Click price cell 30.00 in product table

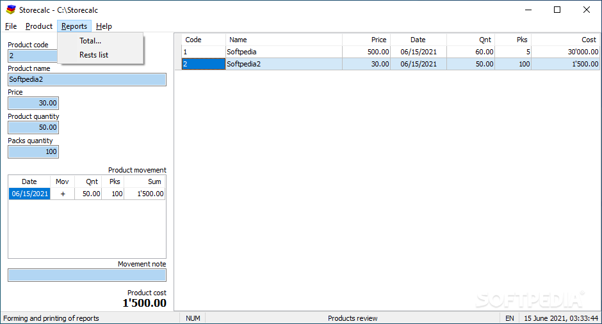pyautogui.click(x=366, y=64)
